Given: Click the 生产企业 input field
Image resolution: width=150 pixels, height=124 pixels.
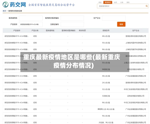Looking at the screenshot, I should click(x=114, y=18).
